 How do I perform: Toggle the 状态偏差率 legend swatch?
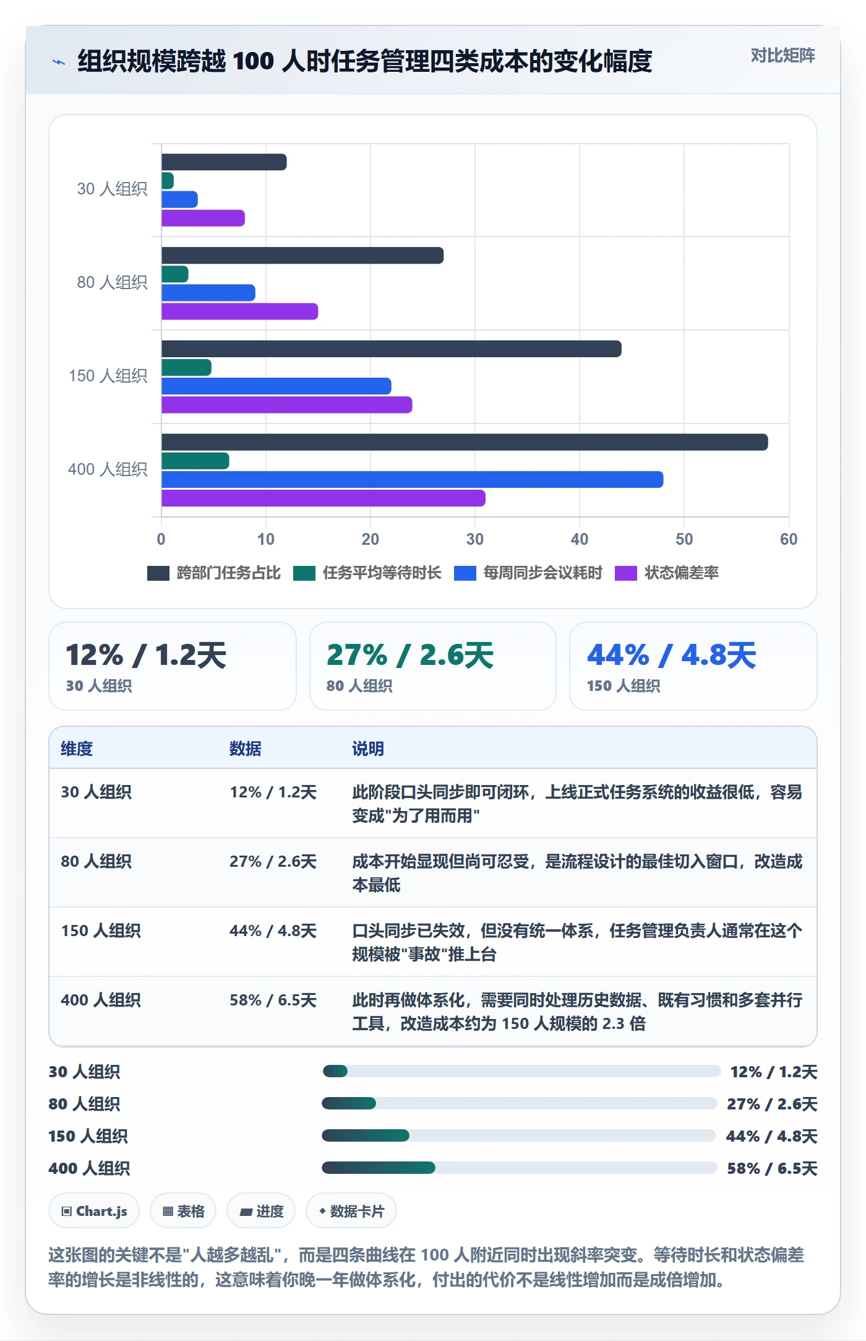[626, 573]
